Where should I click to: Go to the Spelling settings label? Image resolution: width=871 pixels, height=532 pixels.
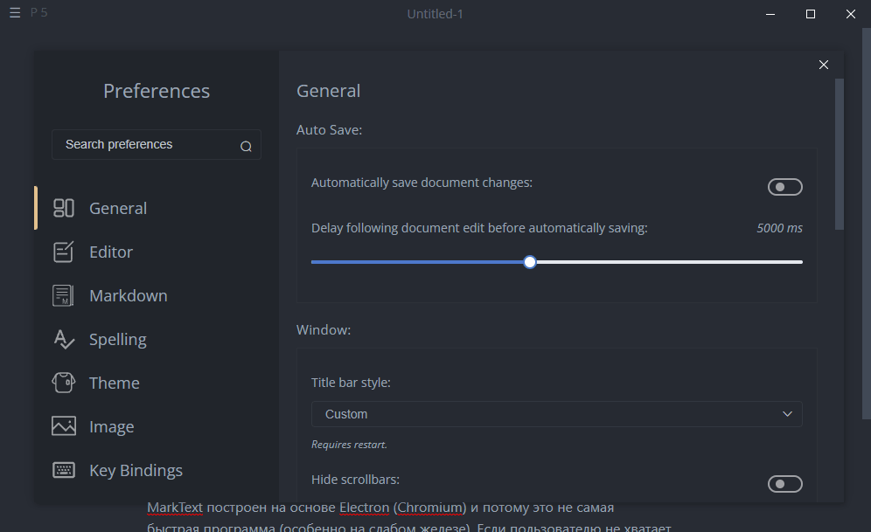117,339
